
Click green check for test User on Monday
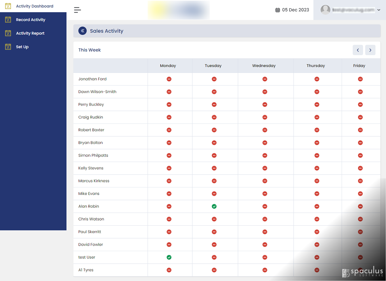(169, 257)
